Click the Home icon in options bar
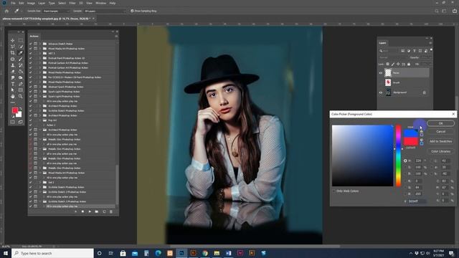This screenshot has height=258, width=459. tap(6, 11)
